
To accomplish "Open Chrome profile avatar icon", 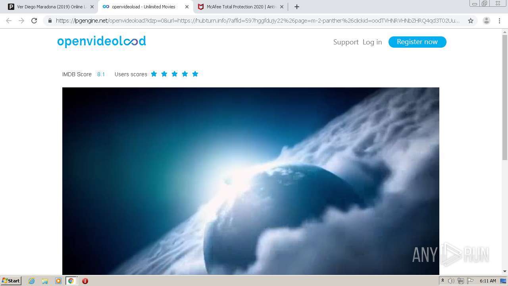I will click(x=487, y=21).
